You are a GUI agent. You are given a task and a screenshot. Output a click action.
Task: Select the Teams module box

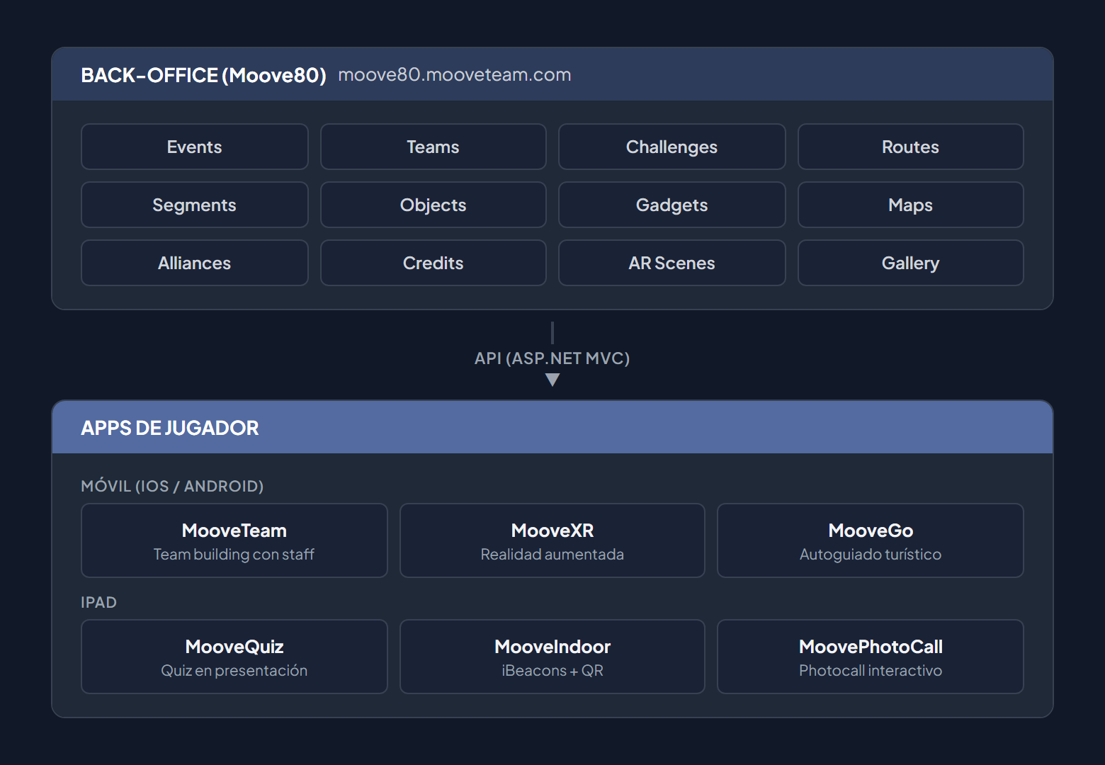pyautogui.click(x=433, y=147)
